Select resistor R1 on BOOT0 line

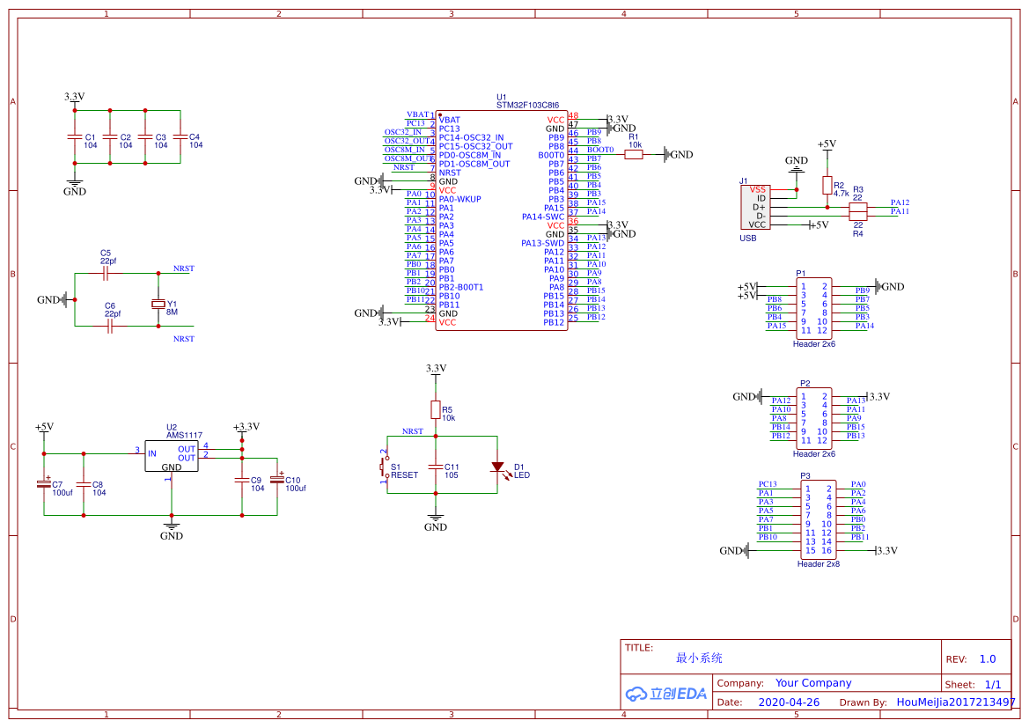[x=633, y=155]
